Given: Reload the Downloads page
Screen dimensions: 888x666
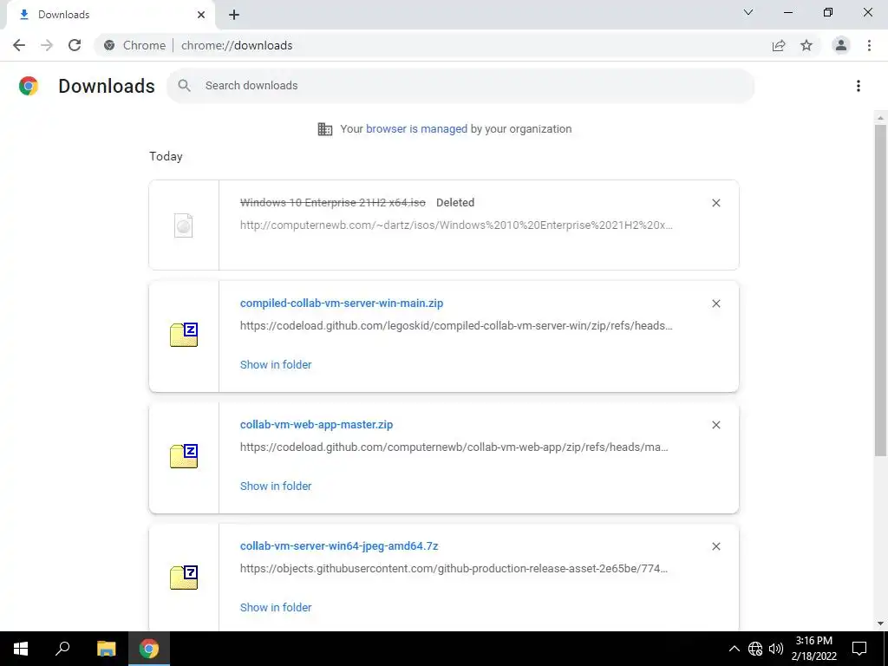Looking at the screenshot, I should pyautogui.click(x=75, y=45).
